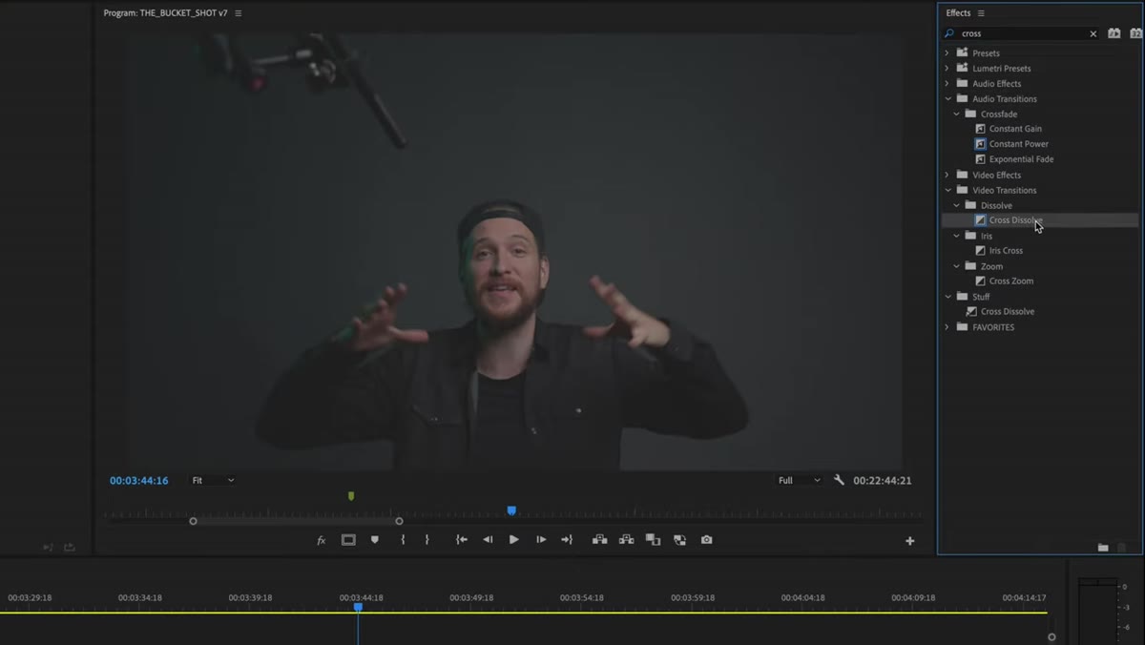Click the Program monitor playhead marker
Image resolution: width=1145 pixels, height=645 pixels.
(x=511, y=511)
